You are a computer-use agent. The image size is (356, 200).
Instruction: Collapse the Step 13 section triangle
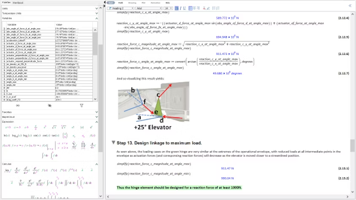[x=113, y=142]
